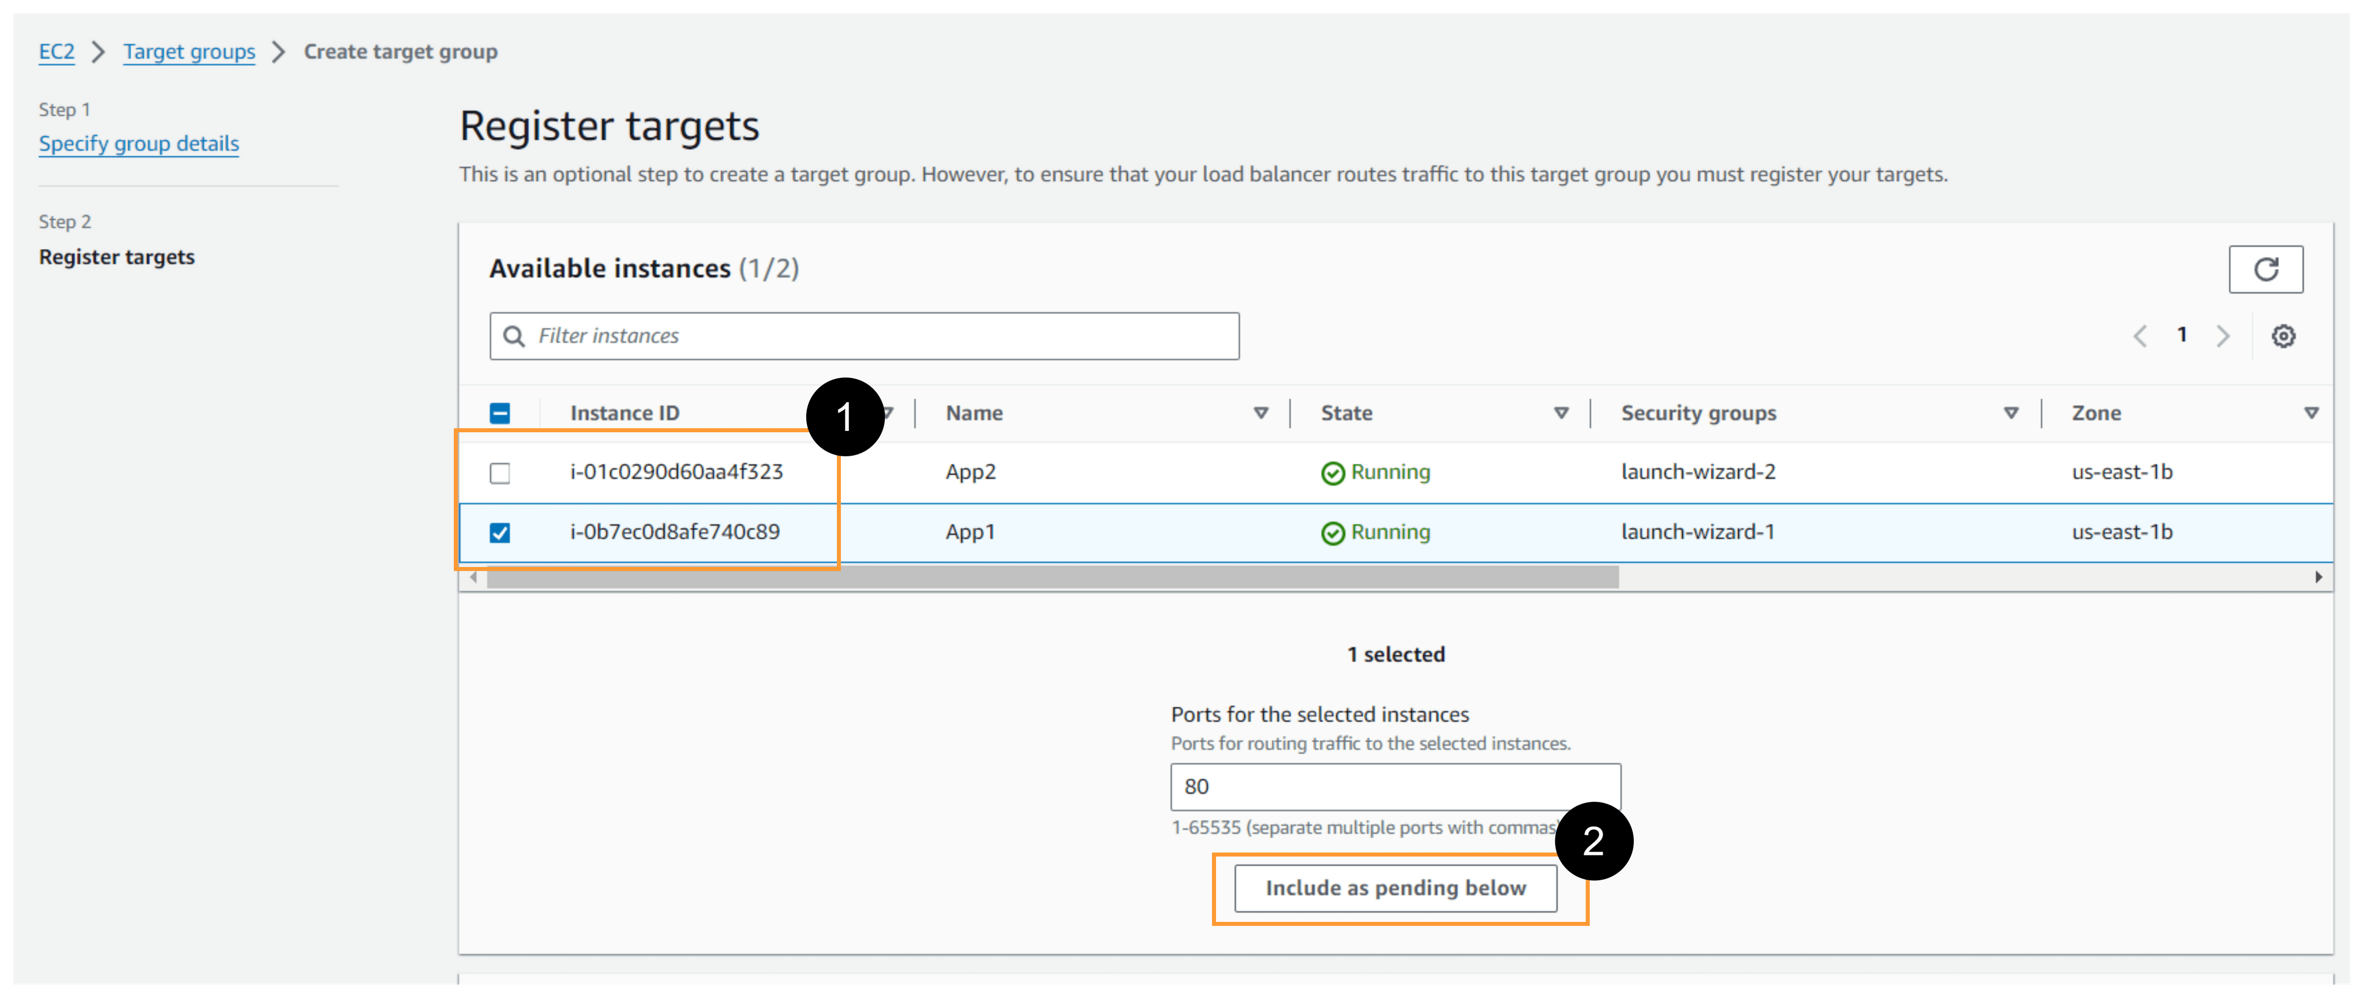Click the search magnifier icon
2364x998 pixels.
point(515,337)
